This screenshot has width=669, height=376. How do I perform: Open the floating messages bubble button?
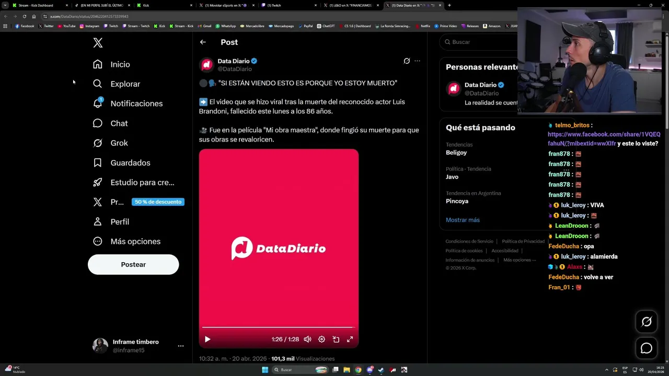click(x=647, y=348)
